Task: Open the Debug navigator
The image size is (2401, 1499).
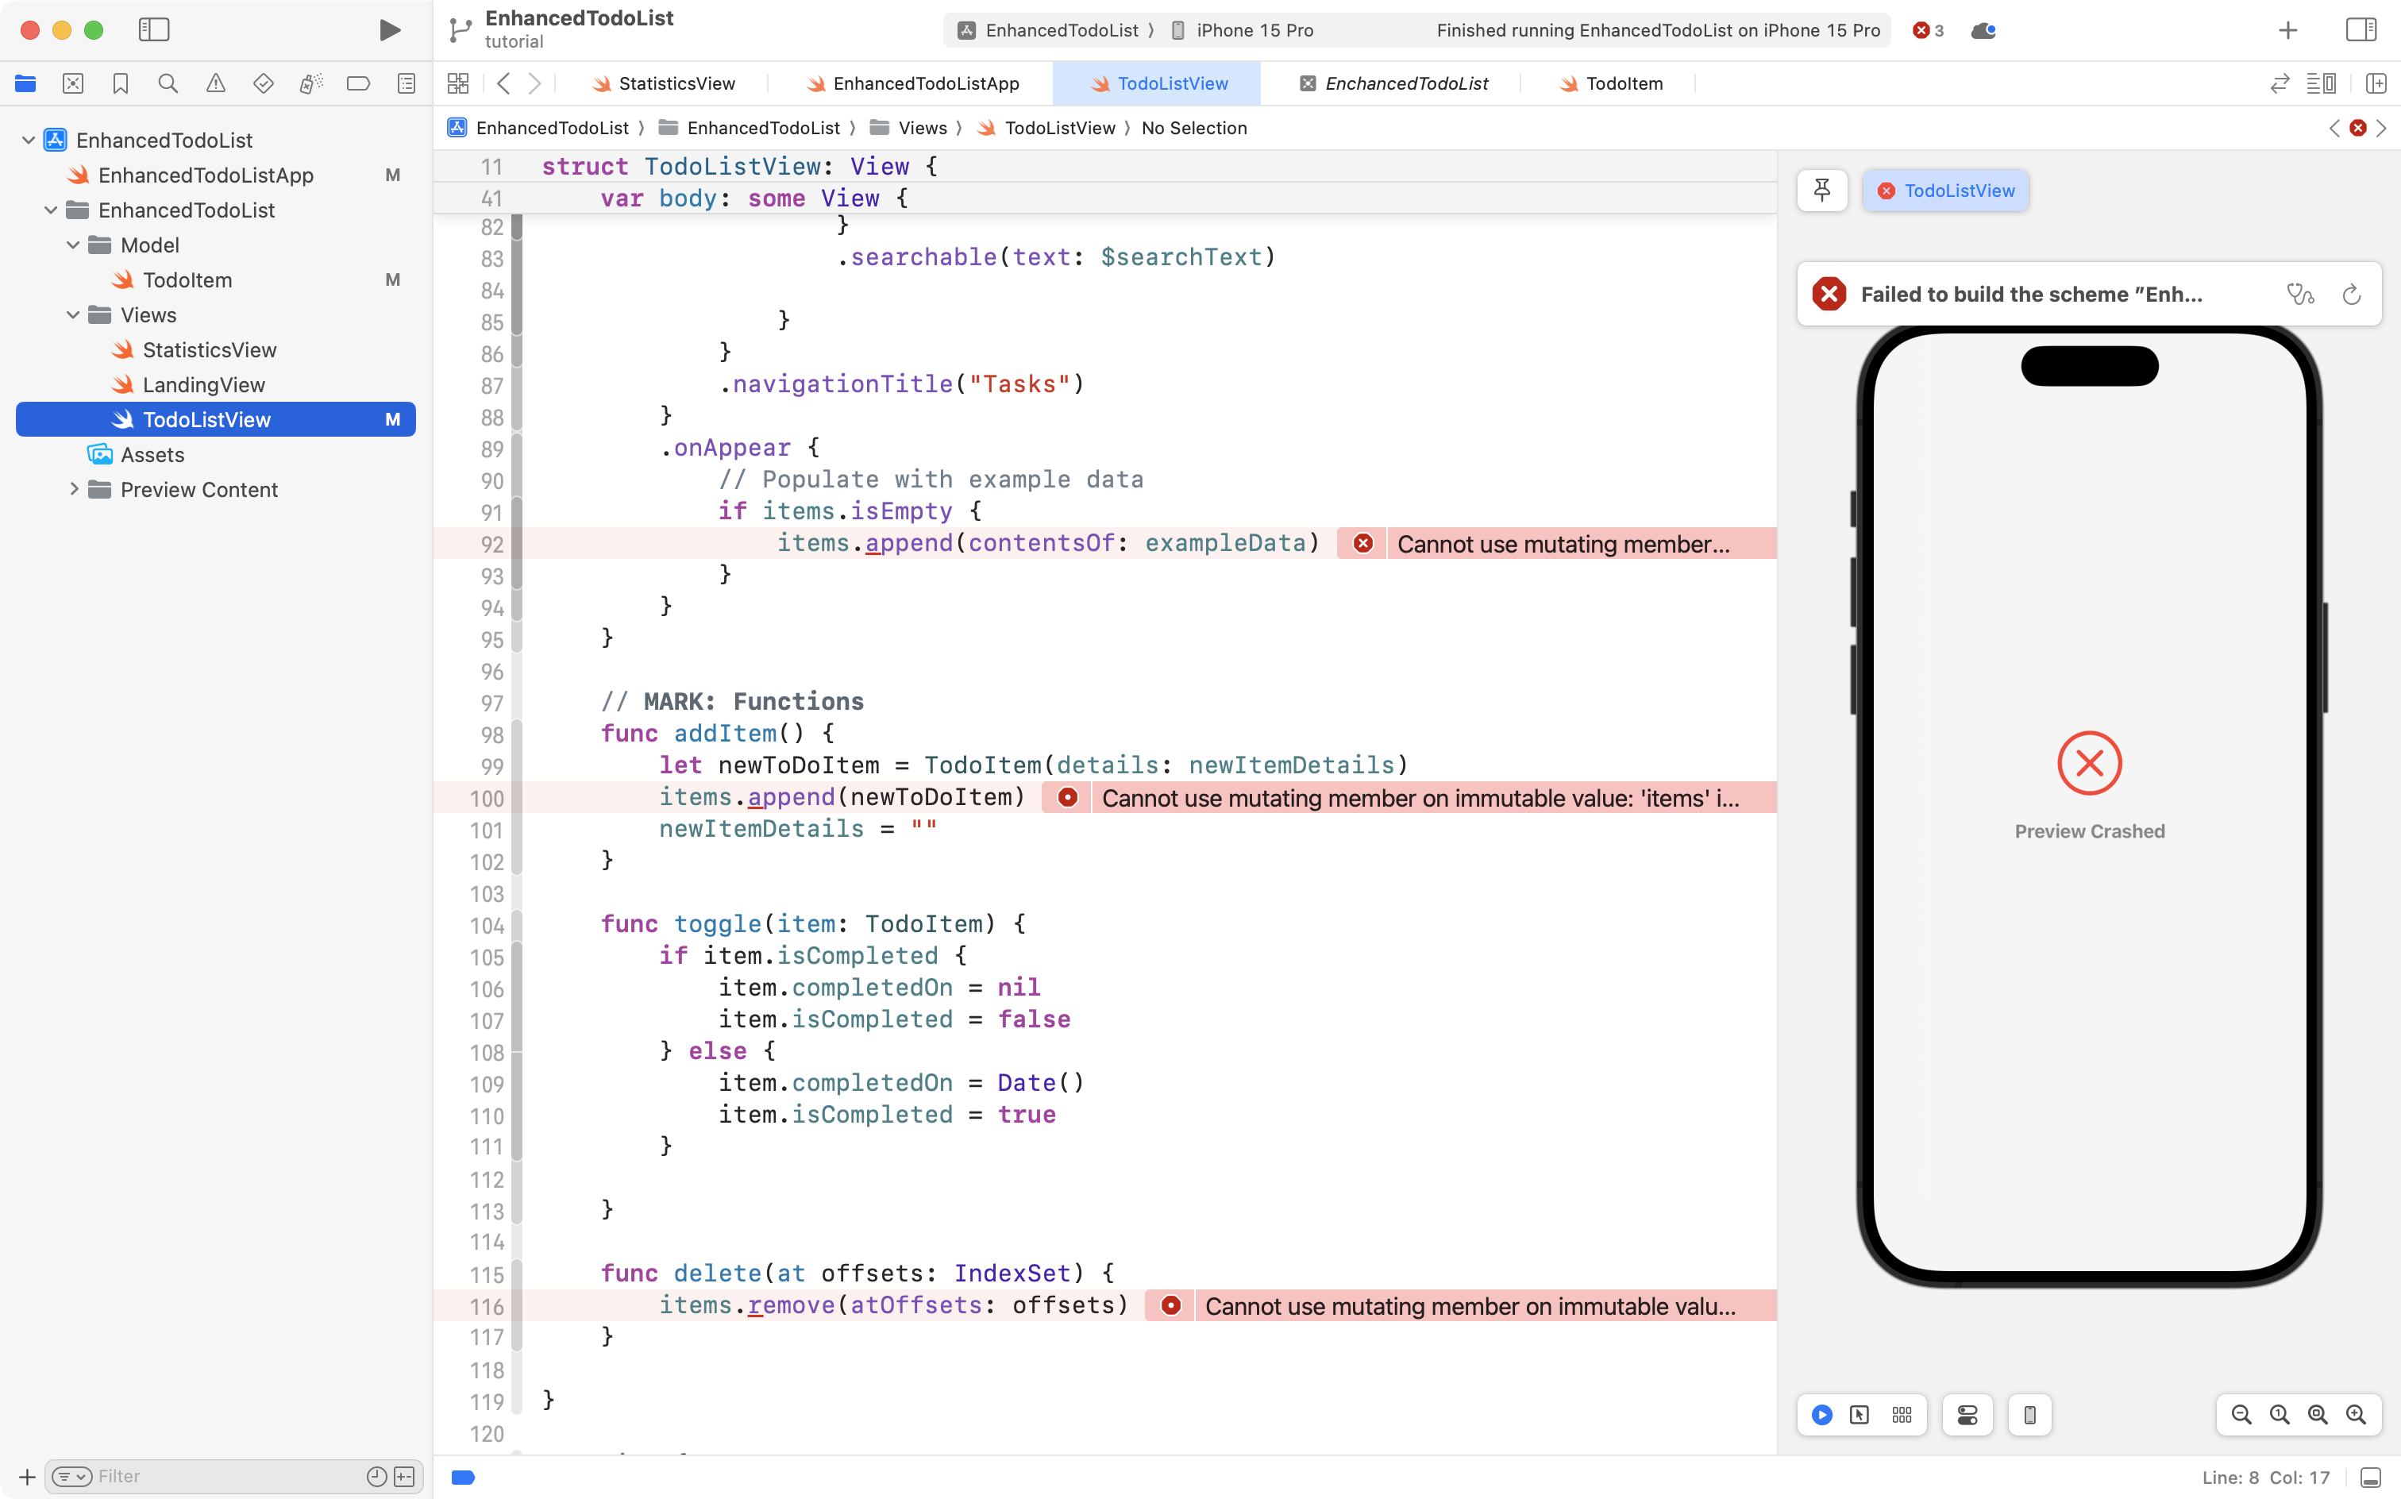Action: coord(310,83)
